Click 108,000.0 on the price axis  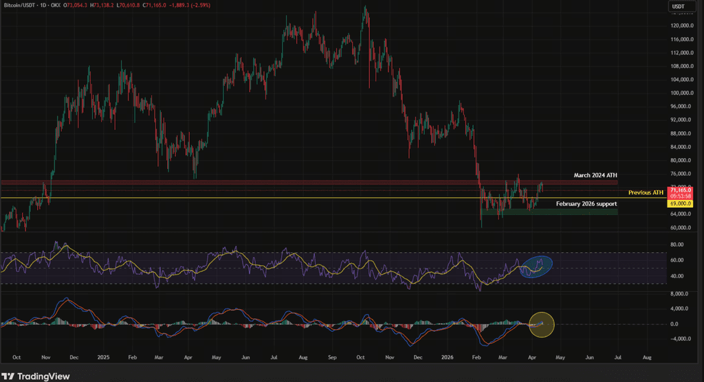[x=683, y=66]
